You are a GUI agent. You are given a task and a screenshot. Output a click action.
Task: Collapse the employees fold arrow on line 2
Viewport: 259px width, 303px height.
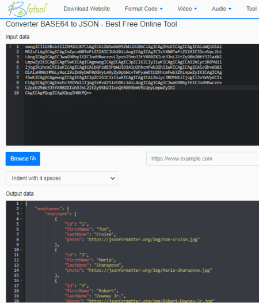[21, 209]
